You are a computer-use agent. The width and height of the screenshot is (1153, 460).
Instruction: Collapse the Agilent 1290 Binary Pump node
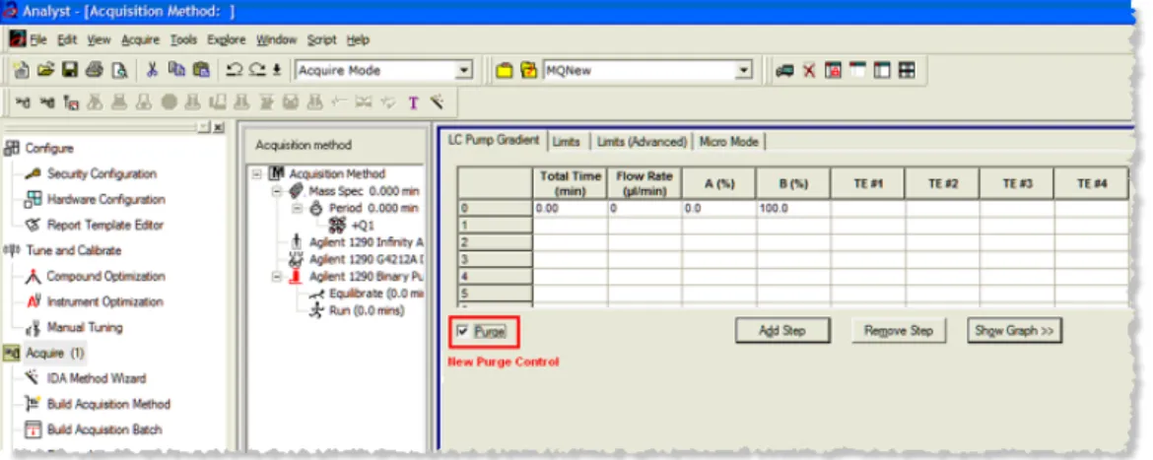[x=277, y=276]
